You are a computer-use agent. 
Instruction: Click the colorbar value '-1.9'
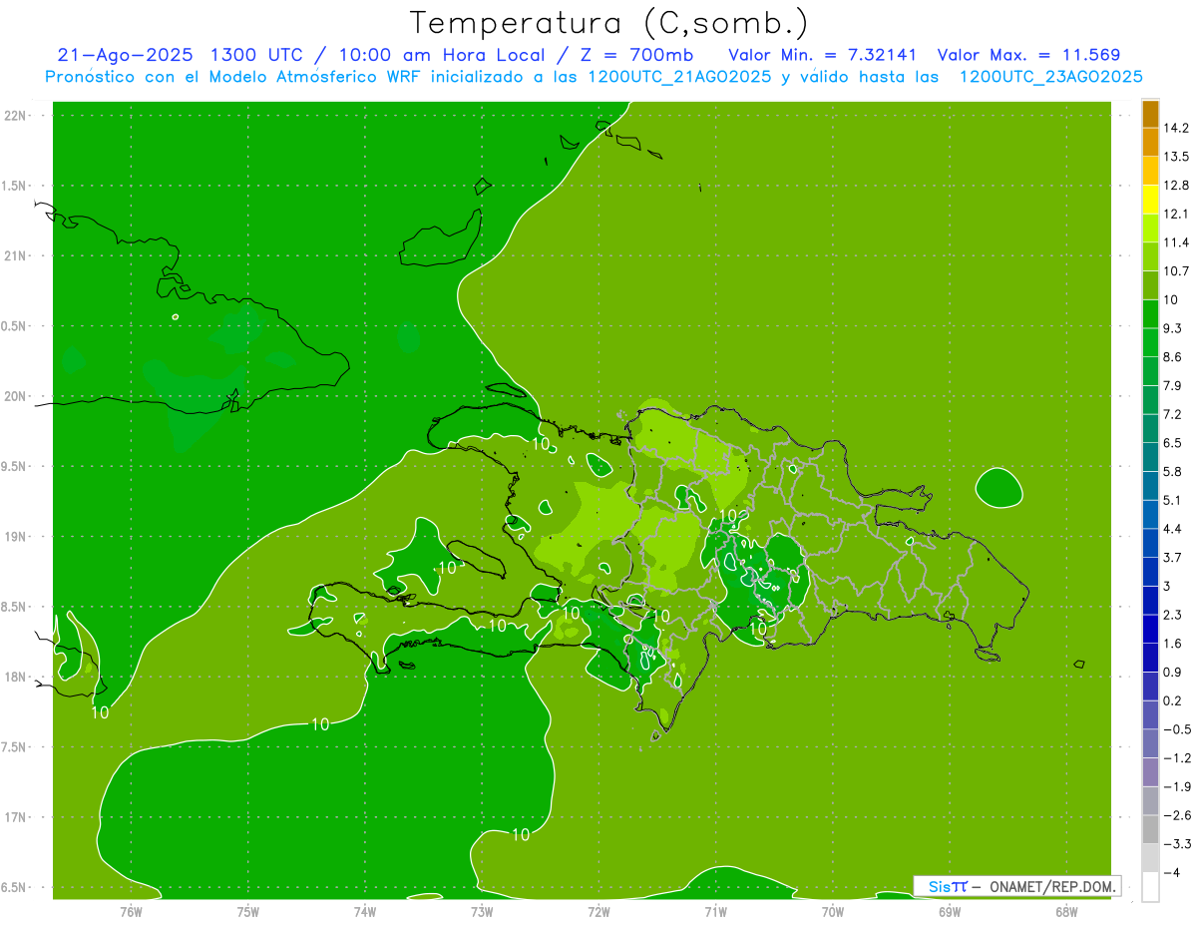1177,786
